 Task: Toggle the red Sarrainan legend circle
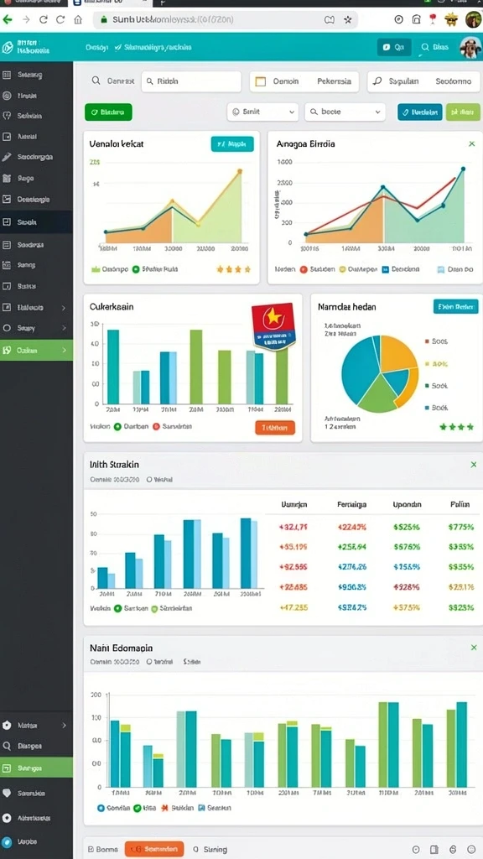pos(156,426)
